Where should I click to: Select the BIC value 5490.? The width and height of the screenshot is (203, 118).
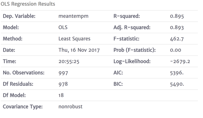176,84
